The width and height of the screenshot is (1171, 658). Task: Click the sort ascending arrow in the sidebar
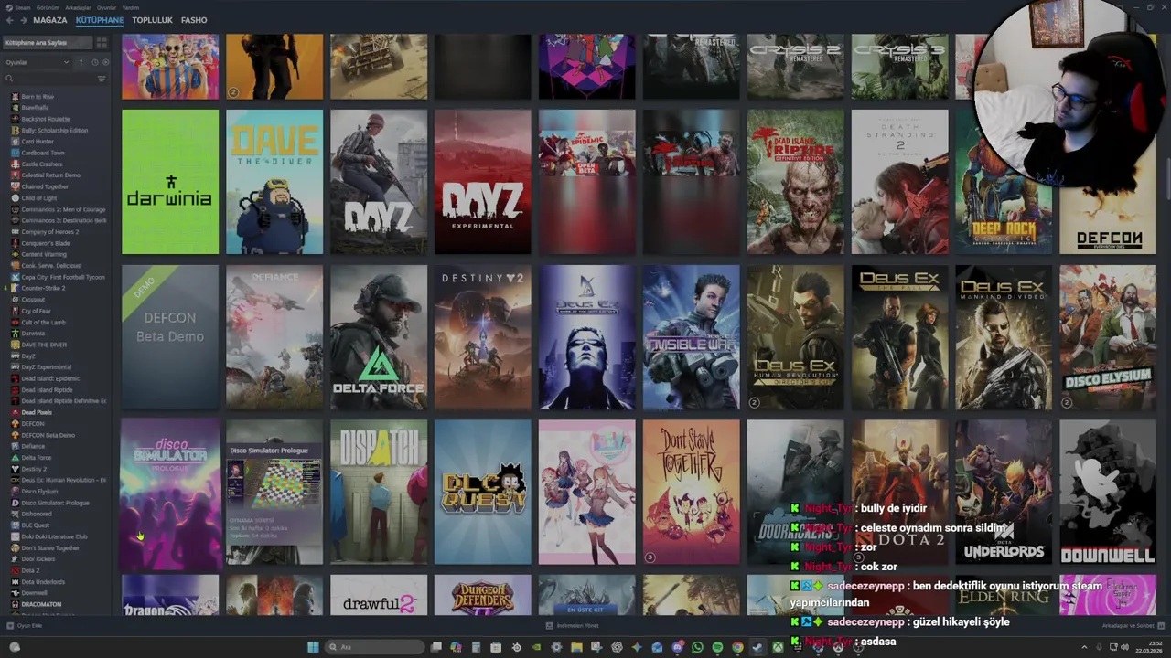coord(81,62)
